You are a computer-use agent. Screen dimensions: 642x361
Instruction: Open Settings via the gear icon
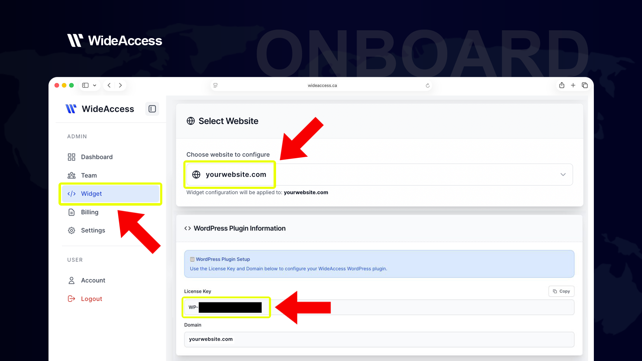[71, 230]
